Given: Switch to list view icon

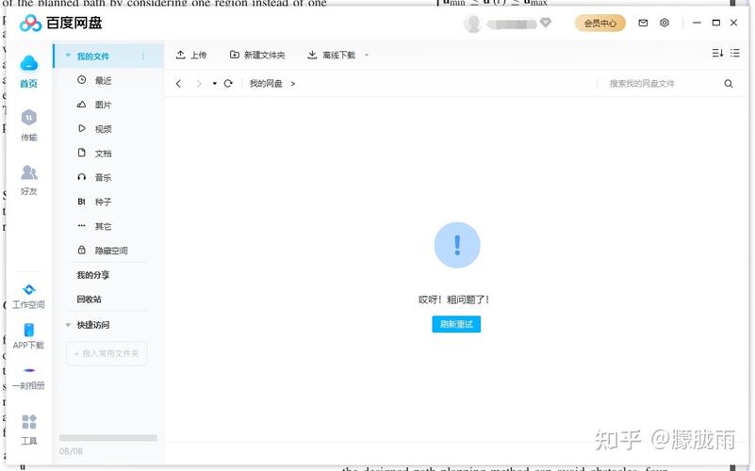Looking at the screenshot, I should click(735, 53).
